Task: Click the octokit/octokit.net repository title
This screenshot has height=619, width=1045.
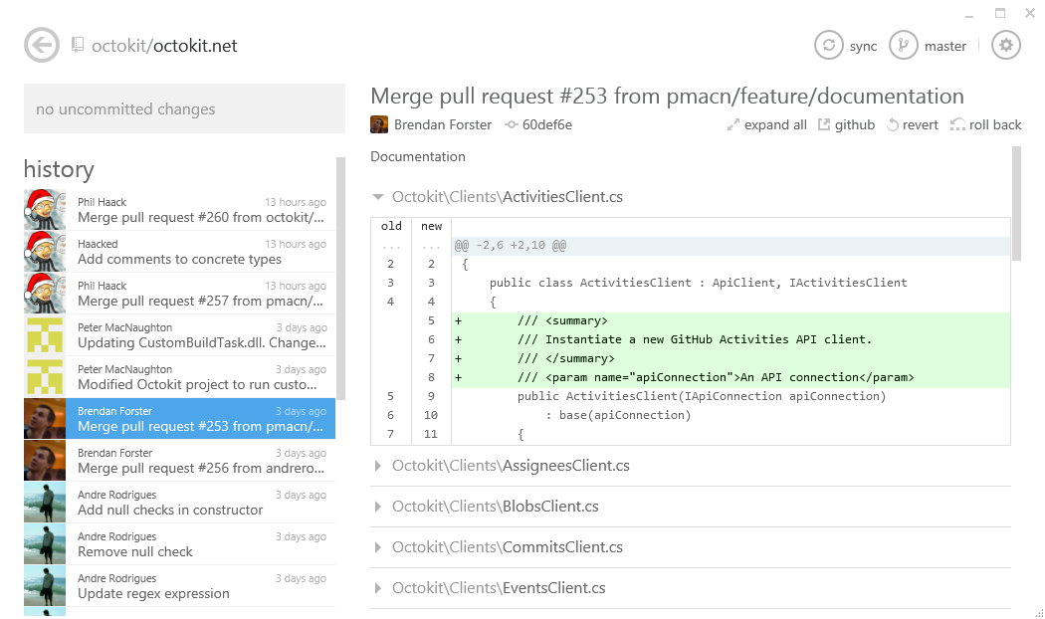Action: [164, 46]
